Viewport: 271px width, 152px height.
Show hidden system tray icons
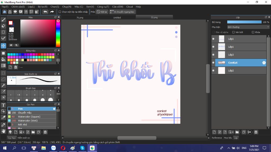coord(229,148)
